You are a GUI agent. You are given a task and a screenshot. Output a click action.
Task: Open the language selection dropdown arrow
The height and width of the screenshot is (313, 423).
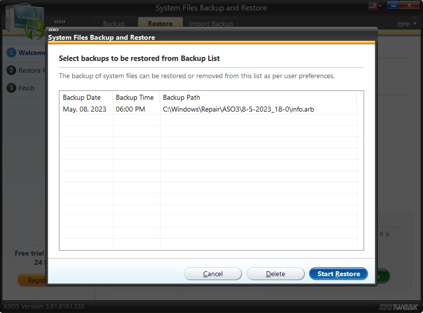click(379, 5)
